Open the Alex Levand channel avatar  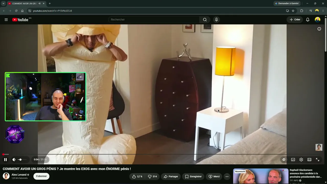pyautogui.click(x=6, y=176)
